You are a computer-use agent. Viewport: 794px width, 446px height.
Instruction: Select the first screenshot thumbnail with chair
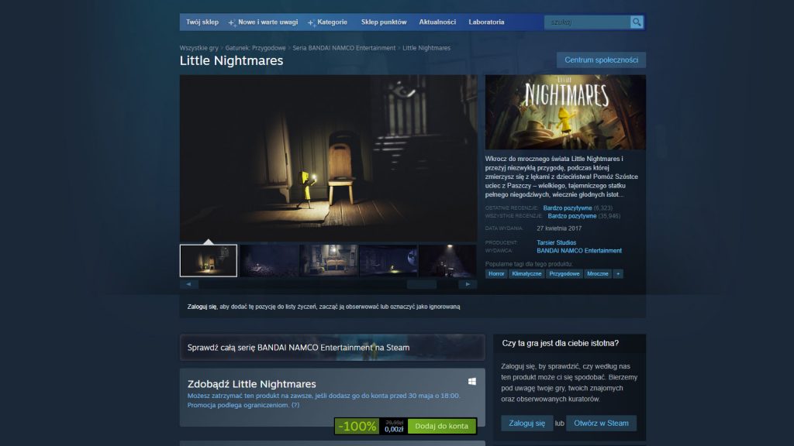tap(208, 260)
